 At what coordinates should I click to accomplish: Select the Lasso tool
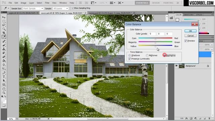(x=4, y=25)
